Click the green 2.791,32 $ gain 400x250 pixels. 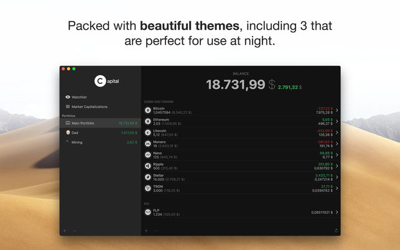pos(290,87)
